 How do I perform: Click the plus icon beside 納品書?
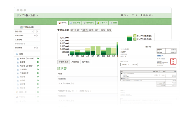[38, 77]
